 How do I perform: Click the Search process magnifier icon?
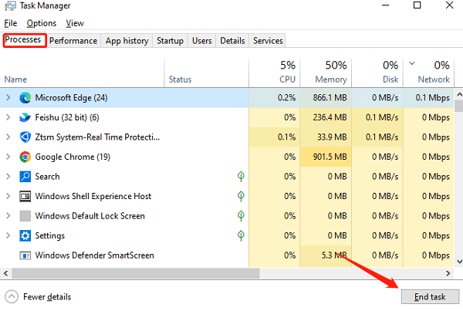[25, 177]
